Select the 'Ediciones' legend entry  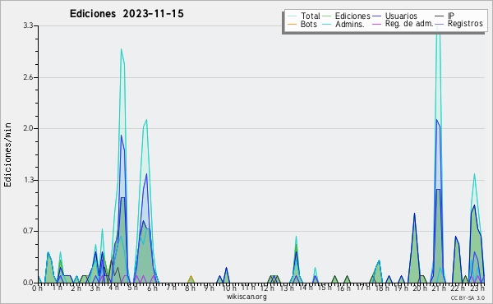click(352, 16)
